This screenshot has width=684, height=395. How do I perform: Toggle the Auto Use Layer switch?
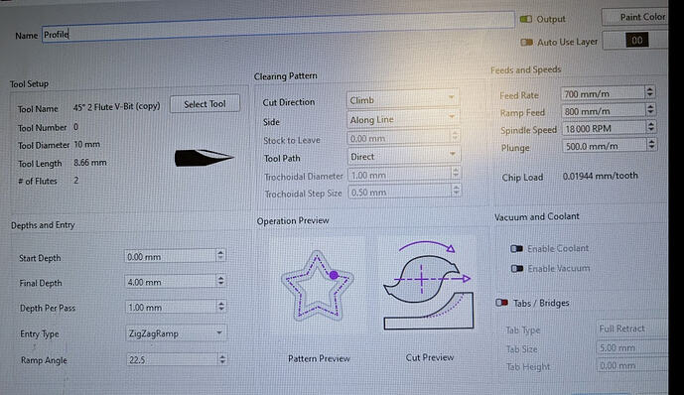click(x=526, y=43)
